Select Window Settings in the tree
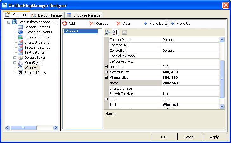The width and height of the screenshot is (231, 143). [x=37, y=27]
